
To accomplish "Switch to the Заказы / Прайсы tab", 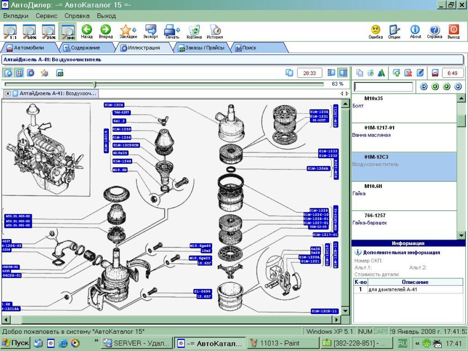I will click(201, 48).
